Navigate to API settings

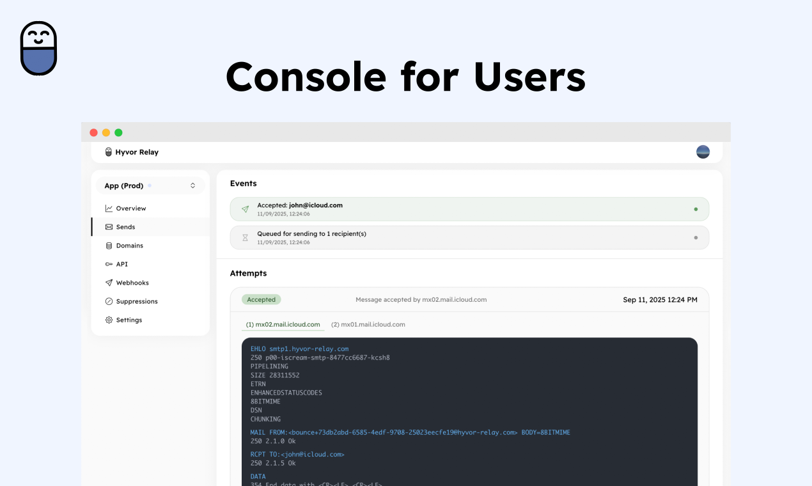151,264
